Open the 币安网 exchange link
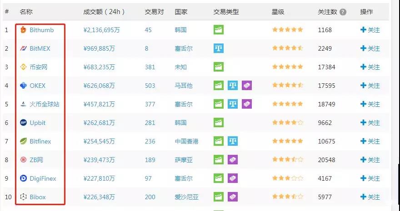Image resolution: width=400 pixels, height=211 pixels. point(39,67)
